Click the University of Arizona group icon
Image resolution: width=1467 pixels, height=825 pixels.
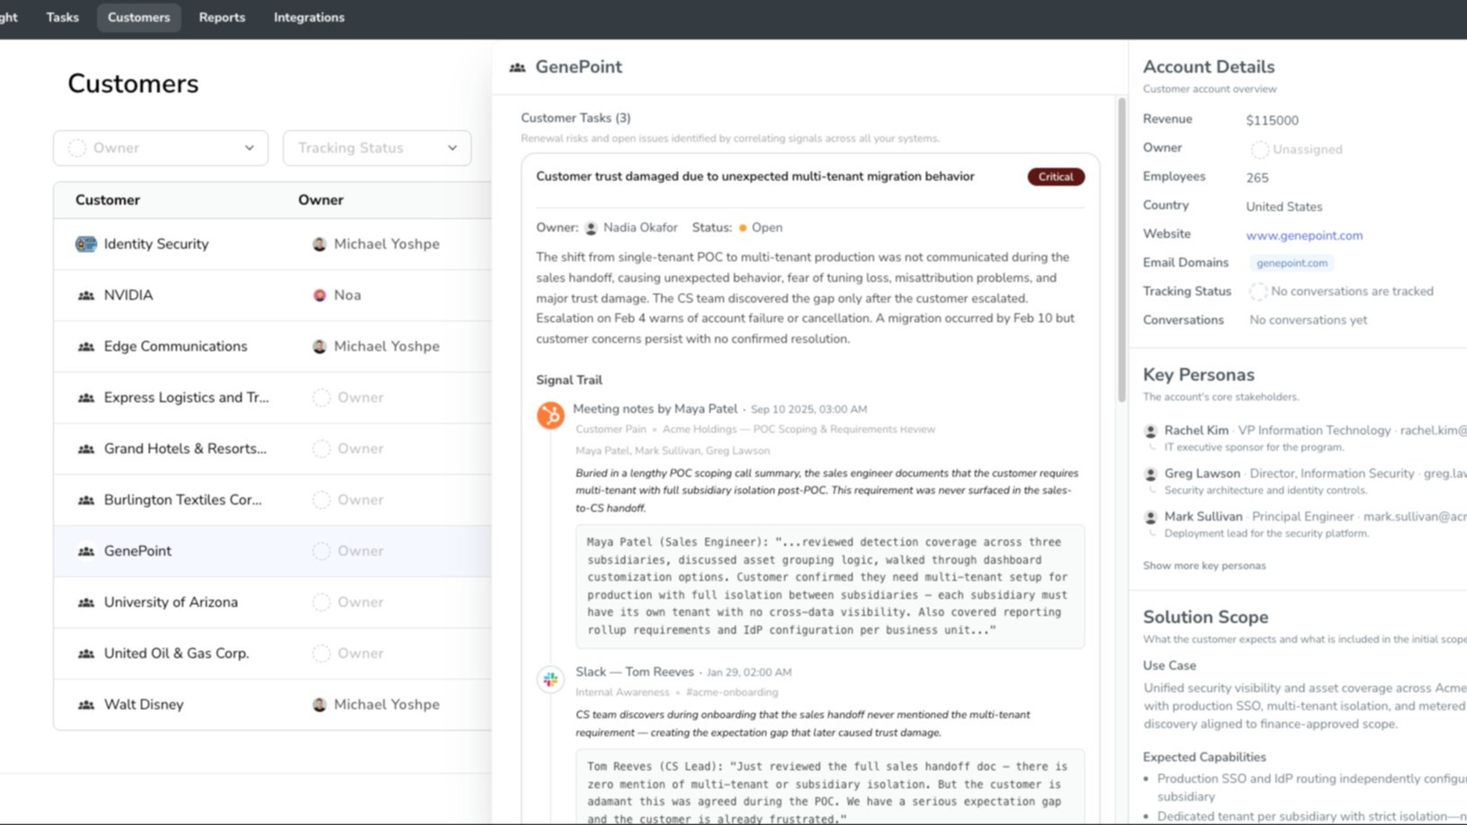coord(86,602)
